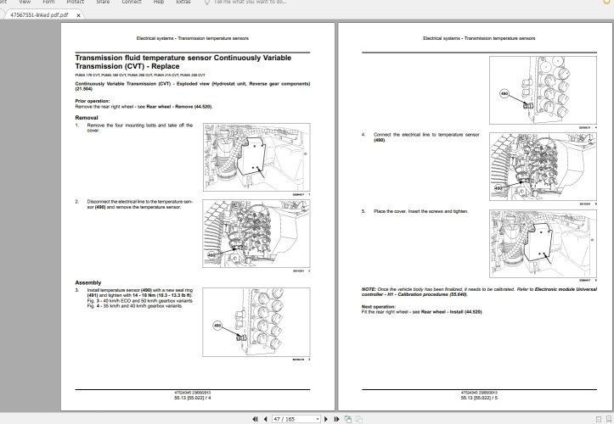The image size is (614, 424).
Task: Jump to the last page
Action: [336, 419]
